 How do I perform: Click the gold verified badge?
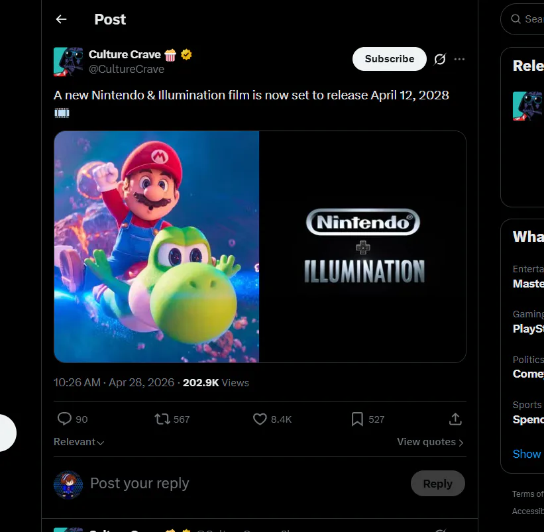[x=187, y=54]
